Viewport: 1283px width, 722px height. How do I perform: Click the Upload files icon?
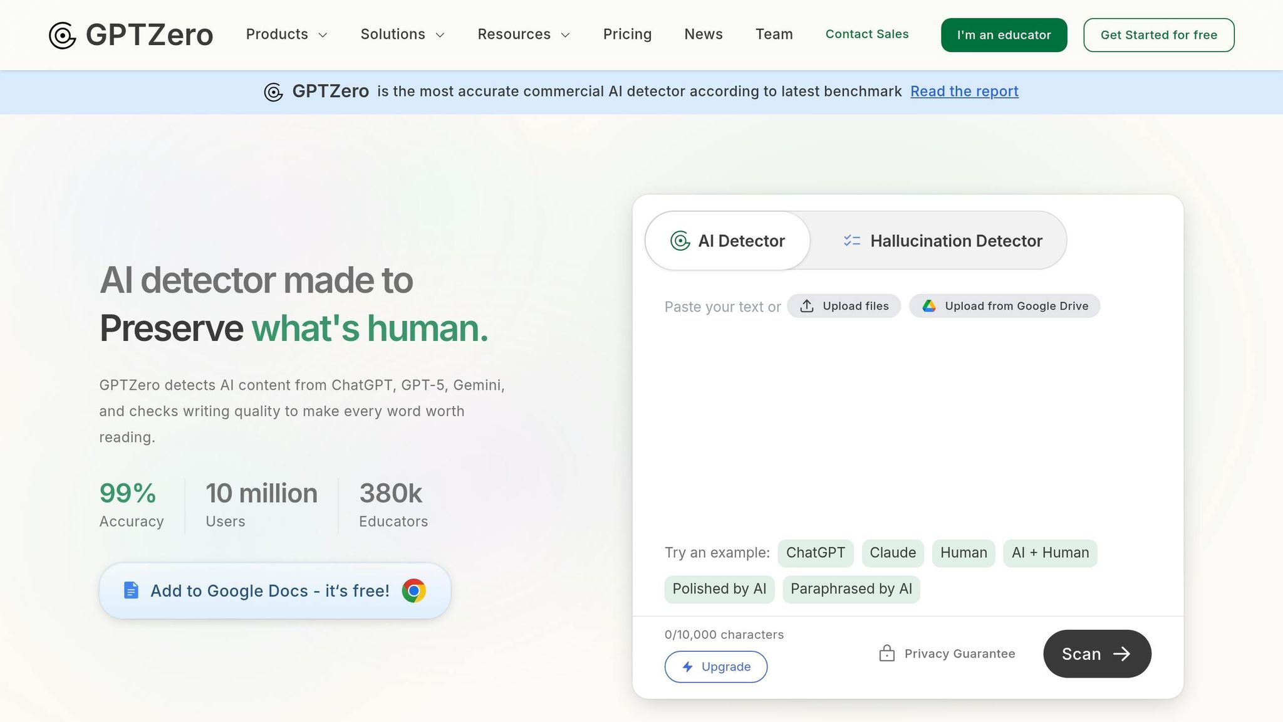807,306
